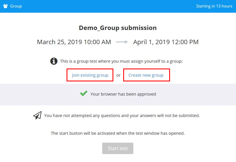Click the gray browser approval banner
Screen dimensions: 236x162
click(x=118, y=95)
